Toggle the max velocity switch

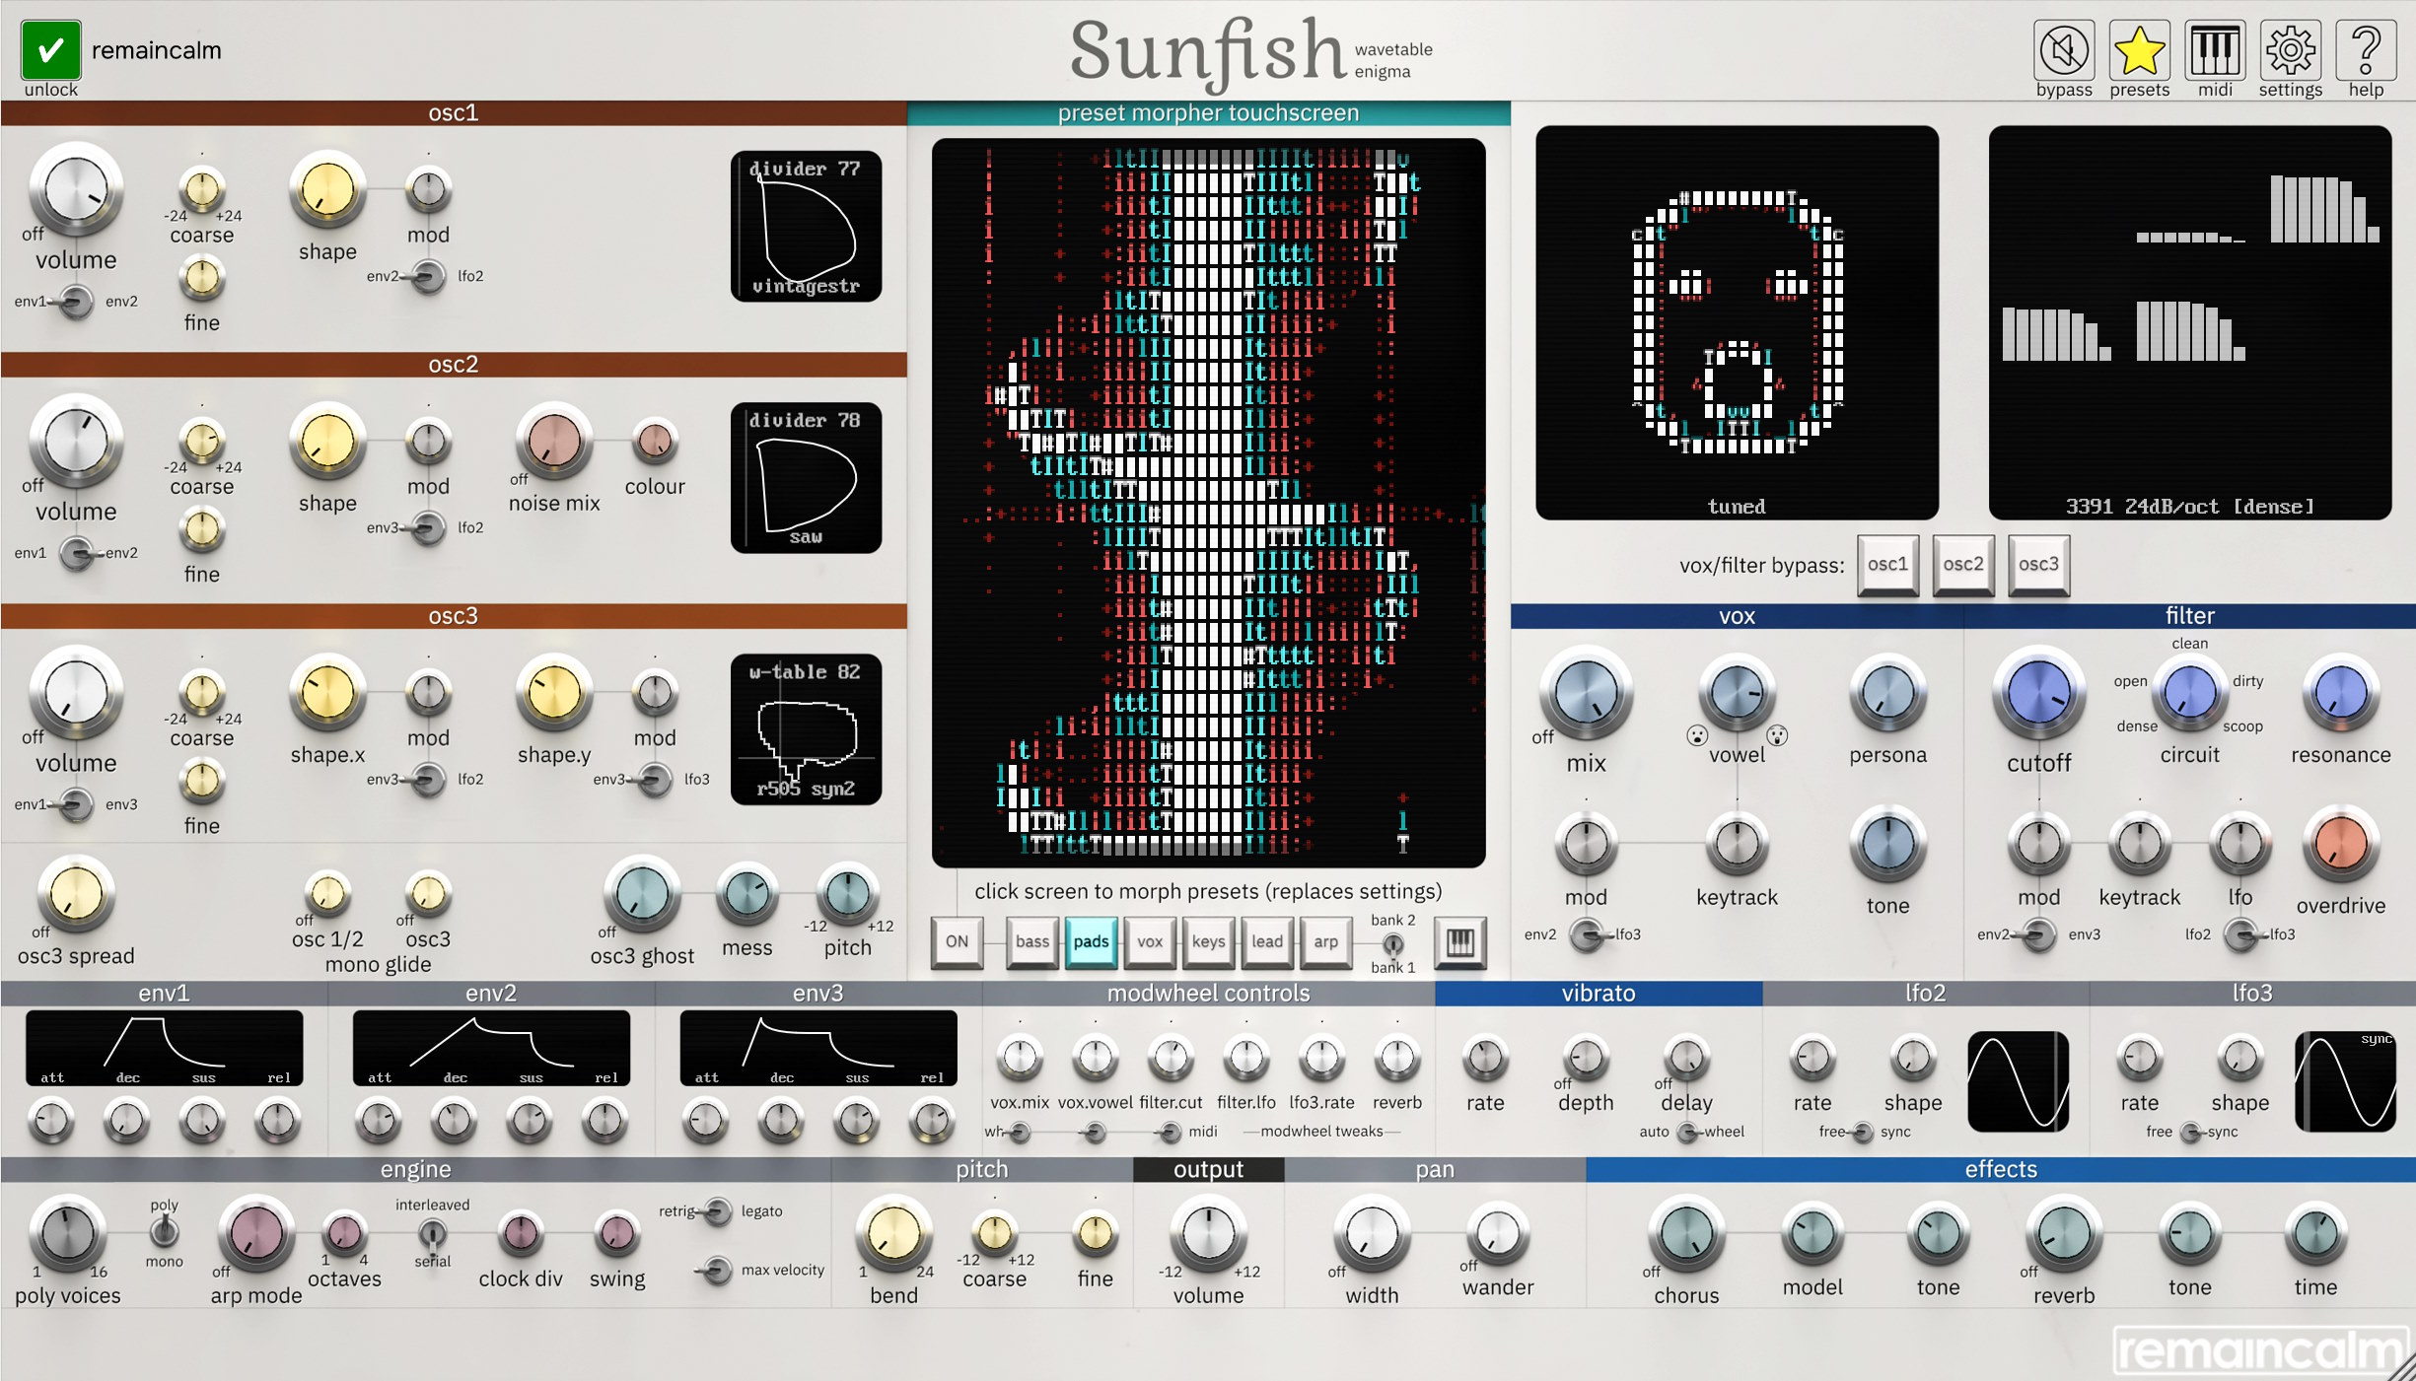point(715,1270)
